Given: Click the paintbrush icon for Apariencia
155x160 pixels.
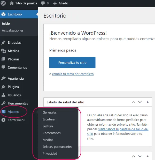Looking at the screenshot, I should tap(3, 79).
